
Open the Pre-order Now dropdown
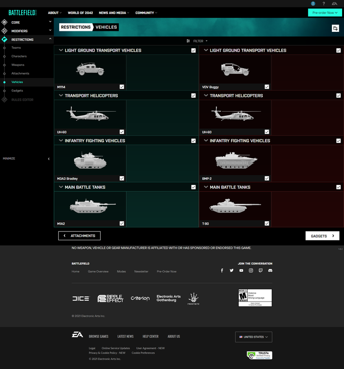(x=325, y=13)
